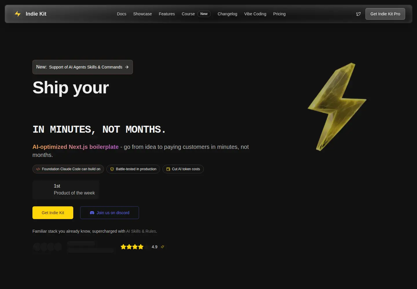The width and height of the screenshot is (417, 289).
Task: Click the 1st Product of the week card
Action: pos(66,190)
